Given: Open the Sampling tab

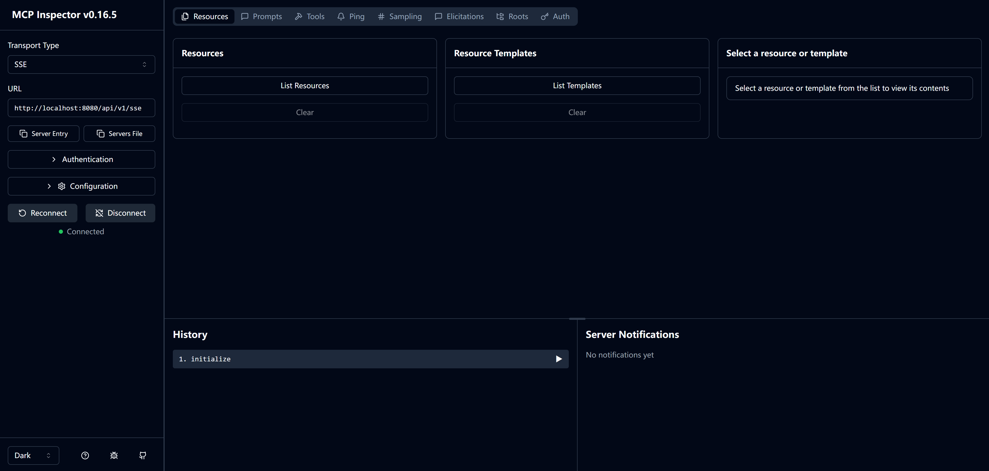Looking at the screenshot, I should (400, 17).
